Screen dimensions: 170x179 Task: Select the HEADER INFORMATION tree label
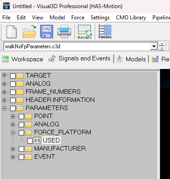tap(60, 100)
